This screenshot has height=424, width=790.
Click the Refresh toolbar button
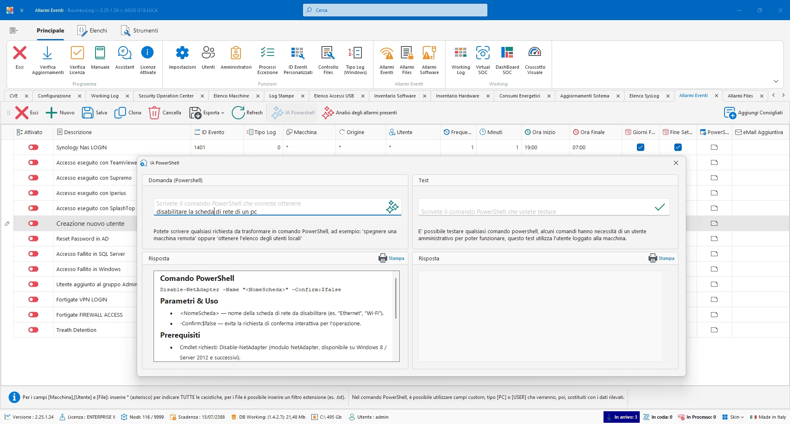coord(247,113)
